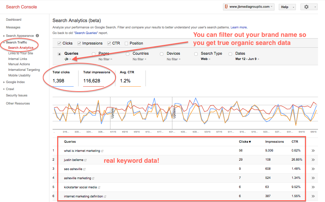
Task: Click the 'kickstarter social media' query
Action: [x=80, y=187]
